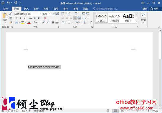Toggle strikethrough formatting
Screen dimensions: 162x113
tap(31, 18)
